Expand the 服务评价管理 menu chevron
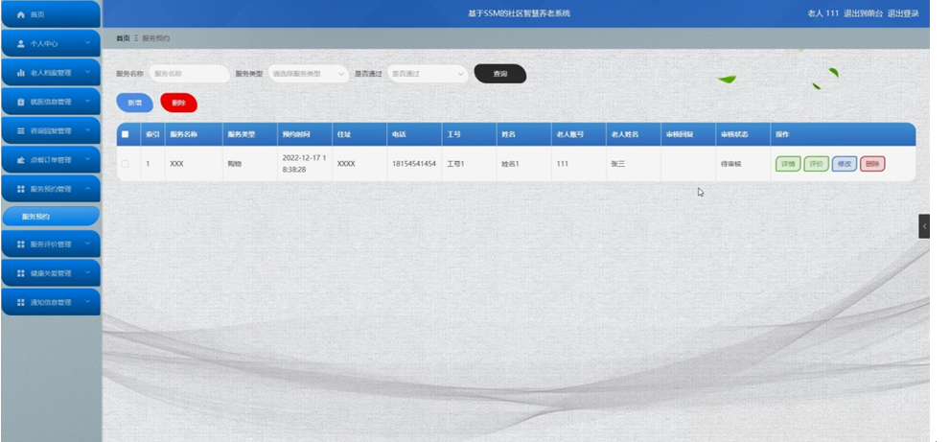 click(x=88, y=244)
